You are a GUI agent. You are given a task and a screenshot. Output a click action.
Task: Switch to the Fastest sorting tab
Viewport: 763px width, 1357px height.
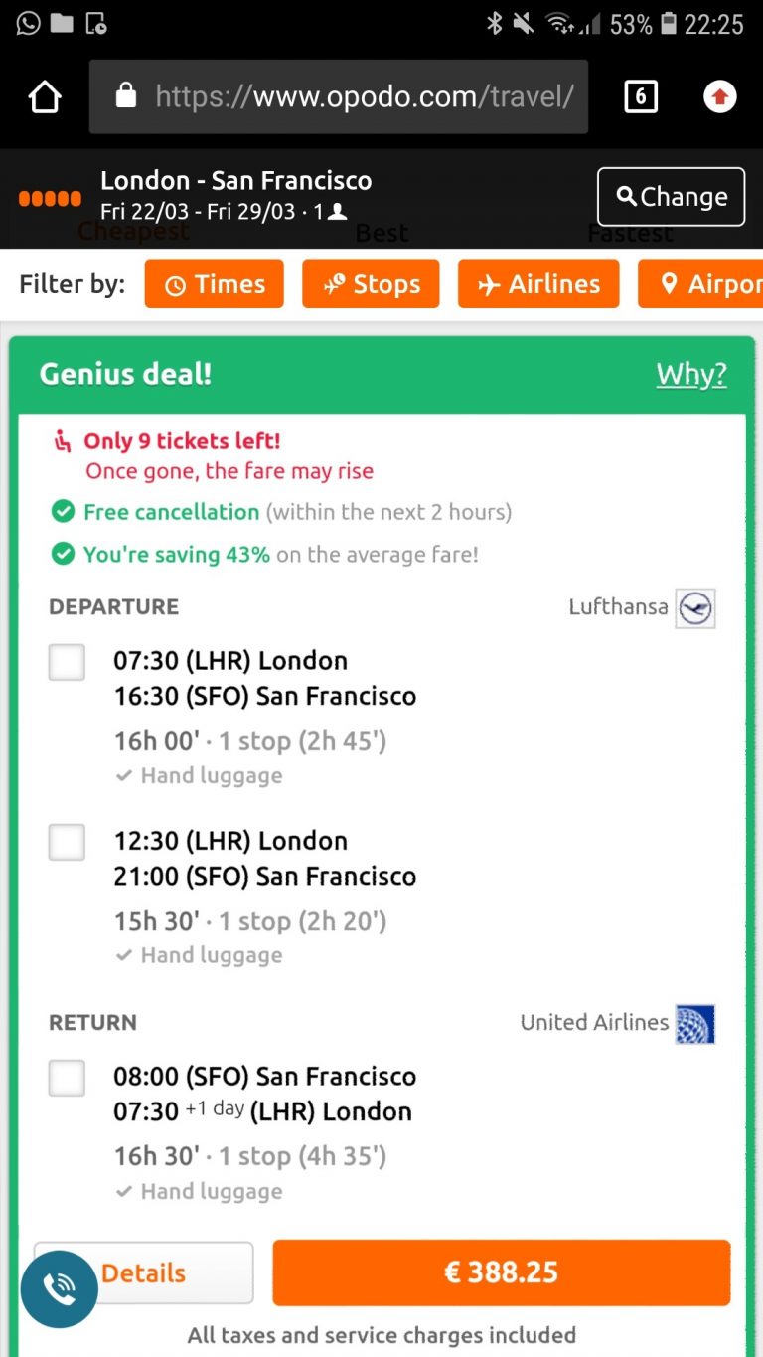630,236
